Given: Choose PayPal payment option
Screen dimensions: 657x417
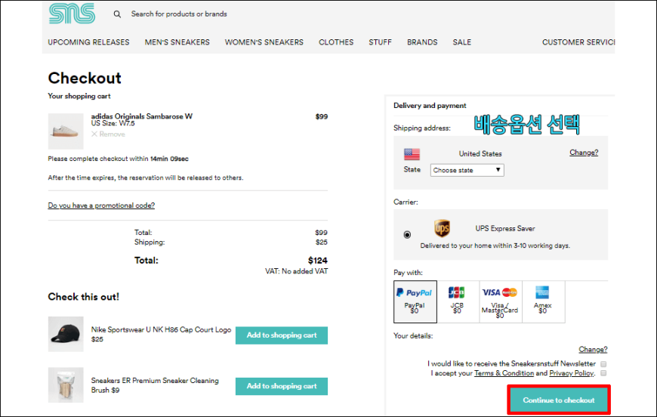Looking at the screenshot, I should pos(415,301).
